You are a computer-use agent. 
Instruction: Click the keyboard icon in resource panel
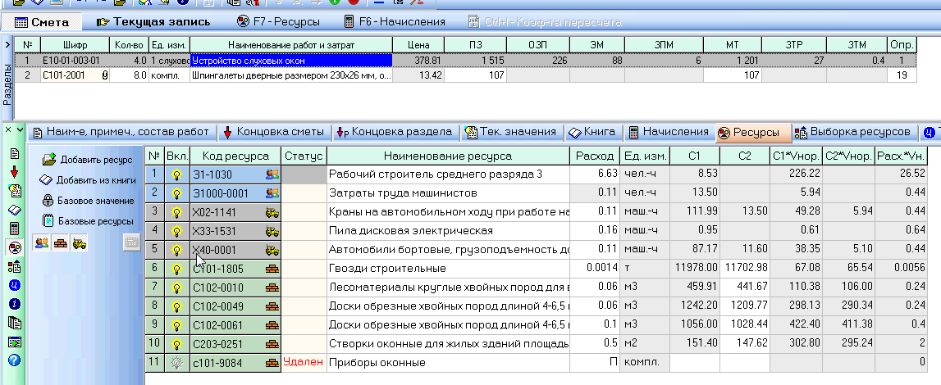click(130, 242)
